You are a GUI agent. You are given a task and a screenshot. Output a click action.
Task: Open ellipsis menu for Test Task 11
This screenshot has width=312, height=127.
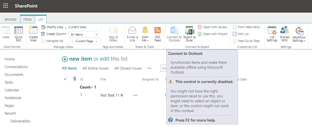tap(135, 95)
